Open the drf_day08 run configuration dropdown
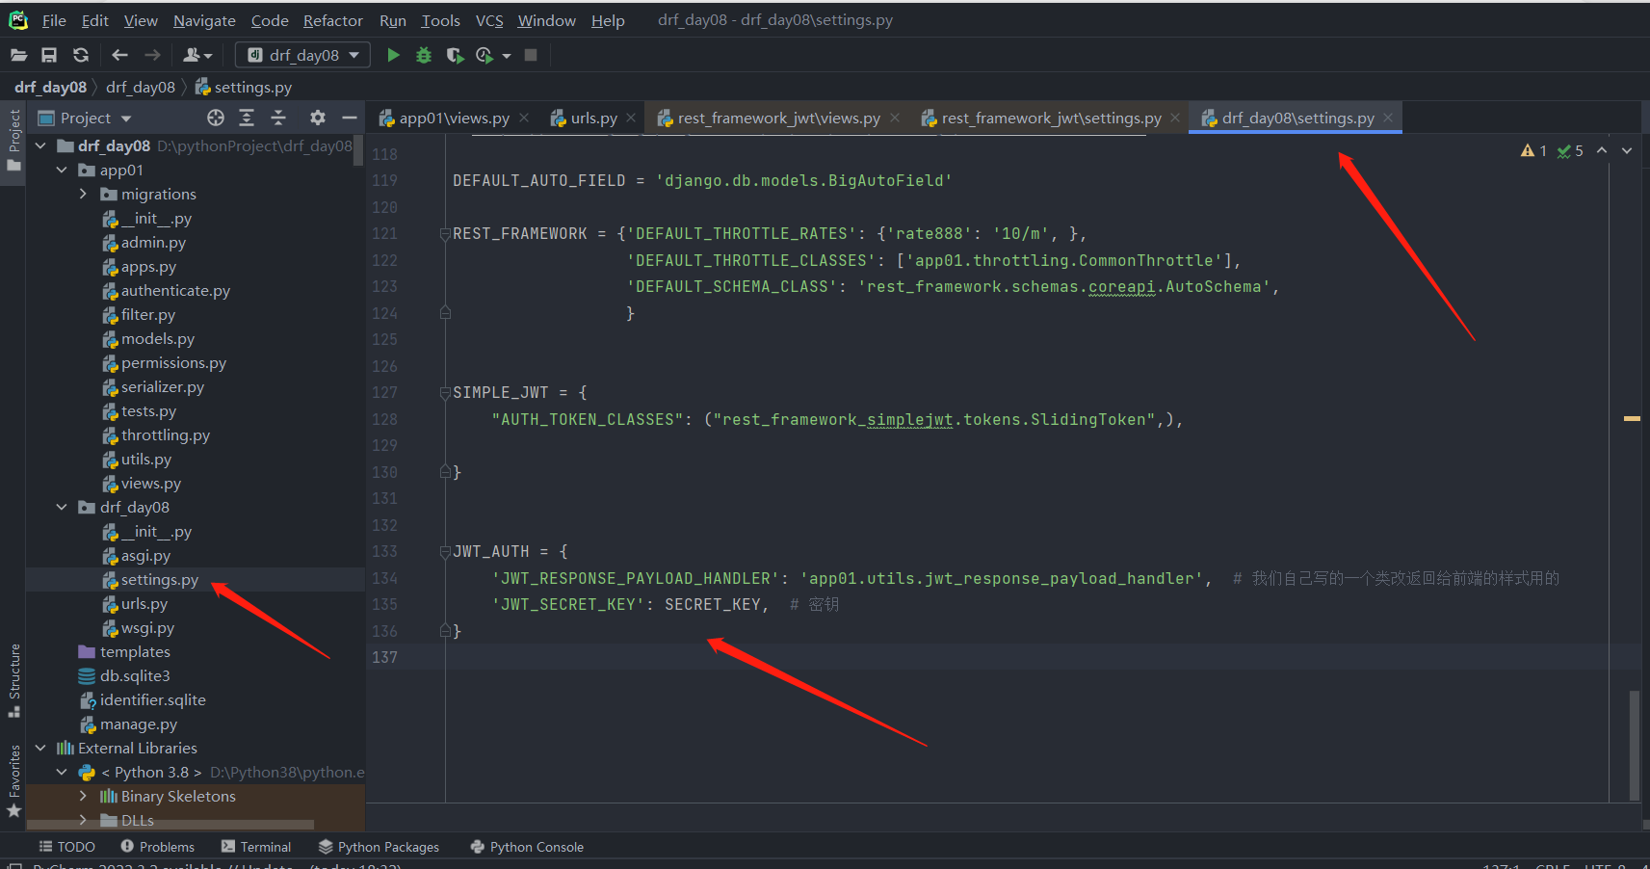Viewport: 1650px width, 869px height. pyautogui.click(x=303, y=55)
